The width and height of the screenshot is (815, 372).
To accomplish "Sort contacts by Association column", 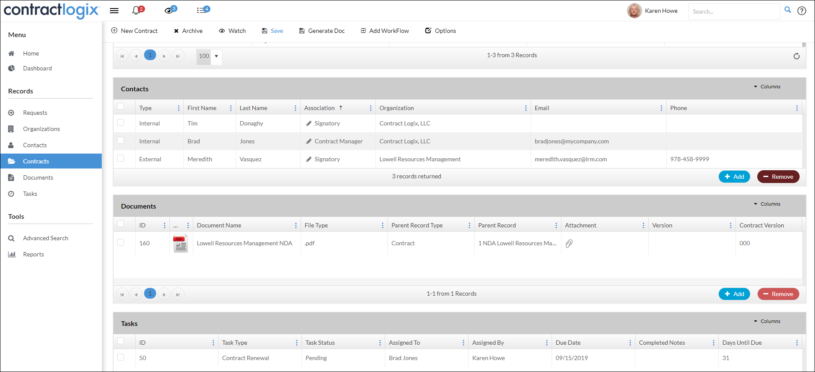I will tap(319, 108).
